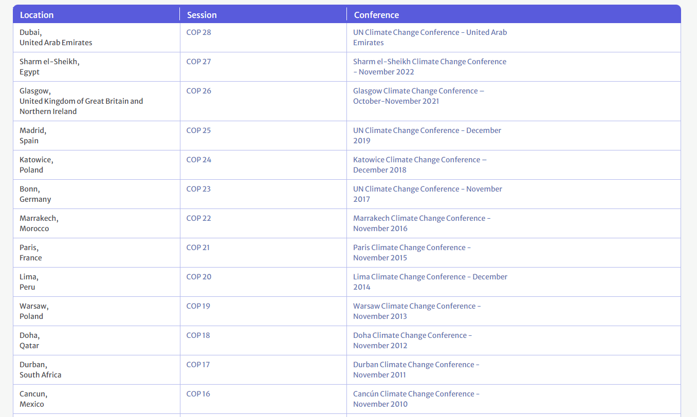Open UN Climate Change Conference - November 2017
The height and width of the screenshot is (417, 697).
428,194
